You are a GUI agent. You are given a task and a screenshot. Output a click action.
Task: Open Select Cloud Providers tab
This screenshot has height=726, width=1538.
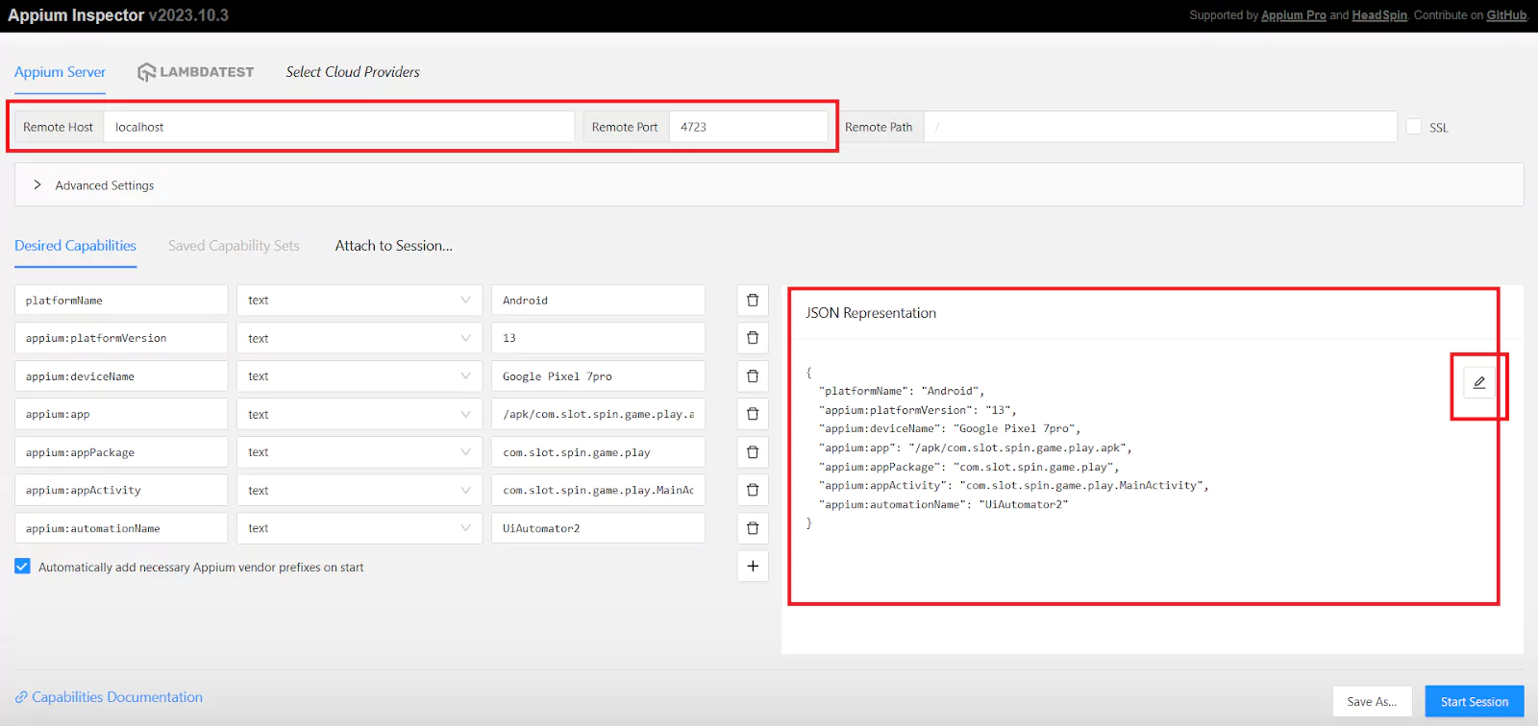point(353,72)
